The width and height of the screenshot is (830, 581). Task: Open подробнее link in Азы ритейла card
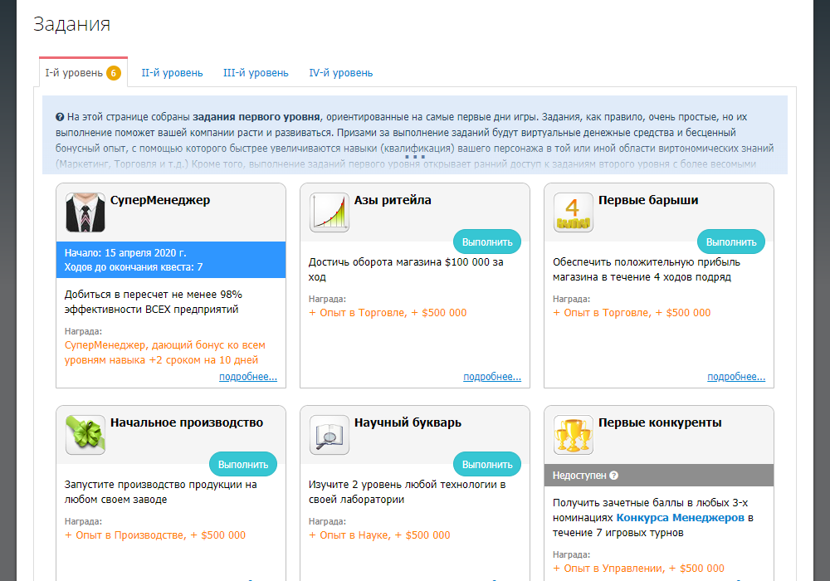pos(491,377)
